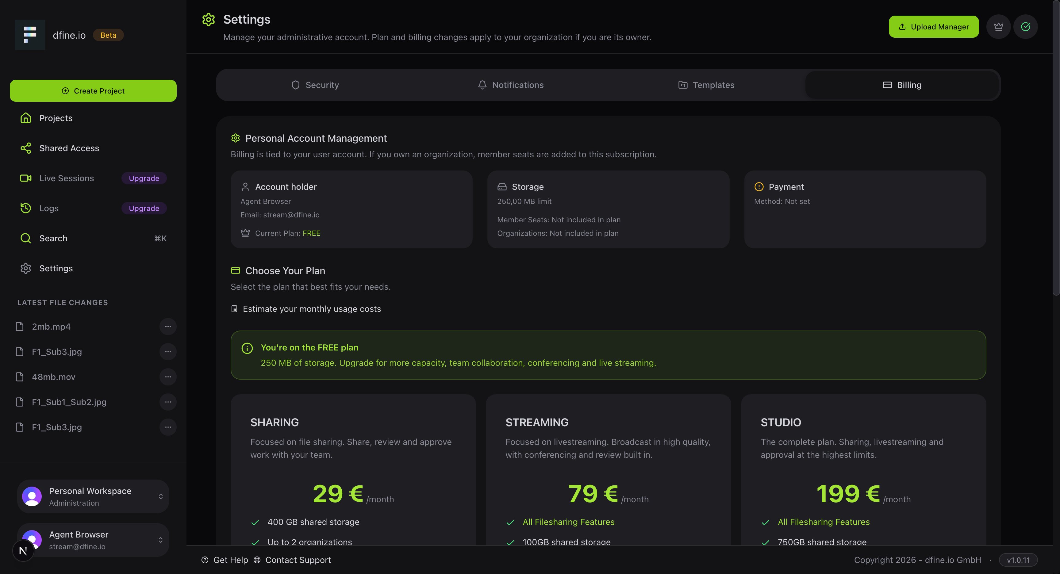
Task: Switch to the Templates tab
Action: (x=706, y=85)
